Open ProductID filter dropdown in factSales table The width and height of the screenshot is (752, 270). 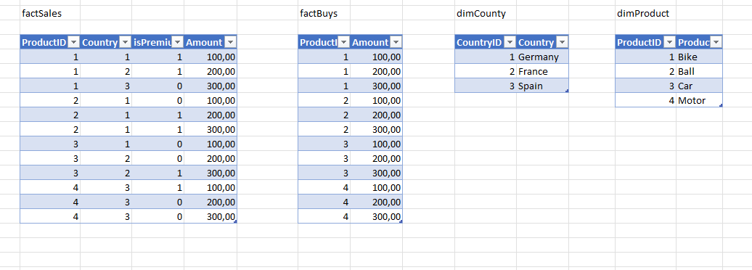click(73, 43)
